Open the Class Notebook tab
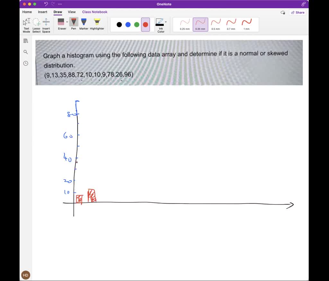This screenshot has height=281, width=329. [95, 12]
